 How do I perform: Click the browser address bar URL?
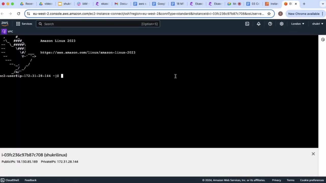tap(148, 14)
